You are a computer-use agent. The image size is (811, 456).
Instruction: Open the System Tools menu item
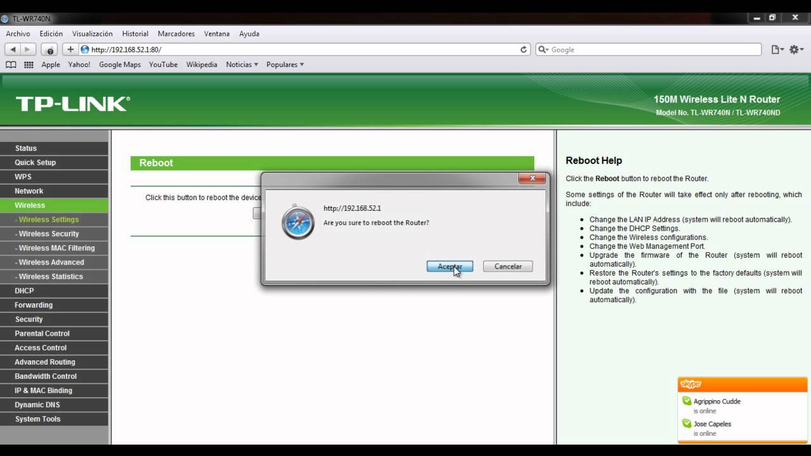[x=54, y=419]
